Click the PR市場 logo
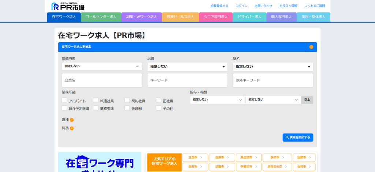The image size is (375, 172). click(68, 6)
